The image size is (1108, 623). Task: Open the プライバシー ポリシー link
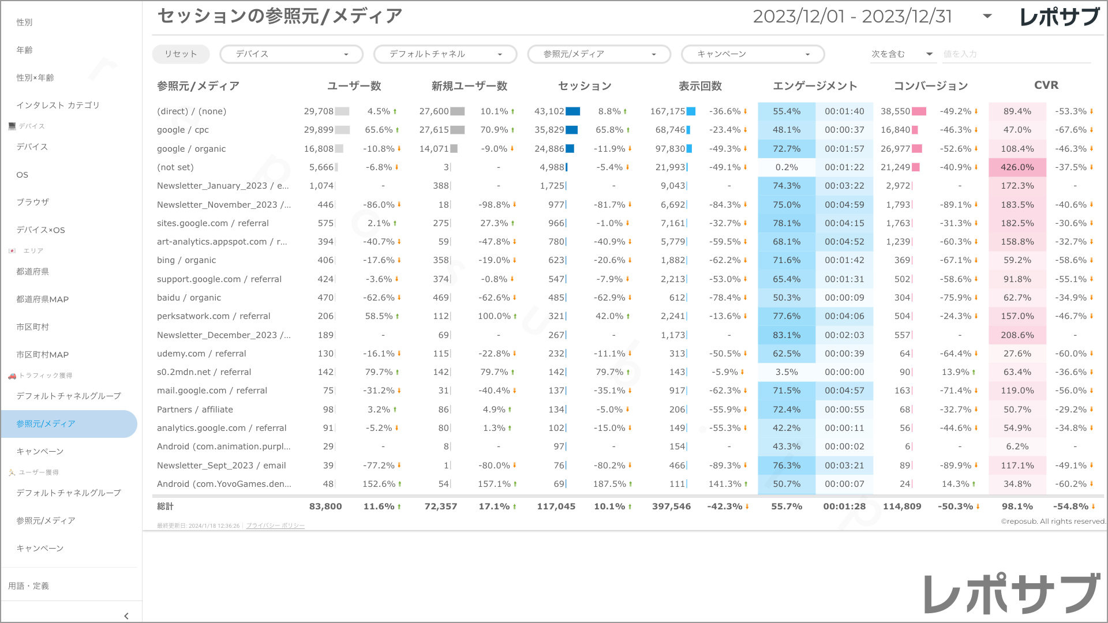coord(275,526)
